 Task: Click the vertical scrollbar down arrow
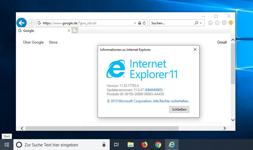pyautogui.click(x=233, y=120)
